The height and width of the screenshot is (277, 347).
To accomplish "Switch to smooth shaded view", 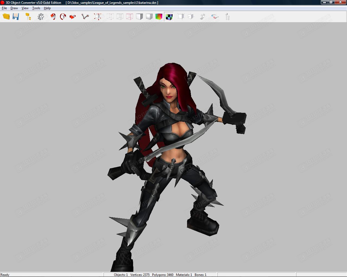I will tap(149, 17).
